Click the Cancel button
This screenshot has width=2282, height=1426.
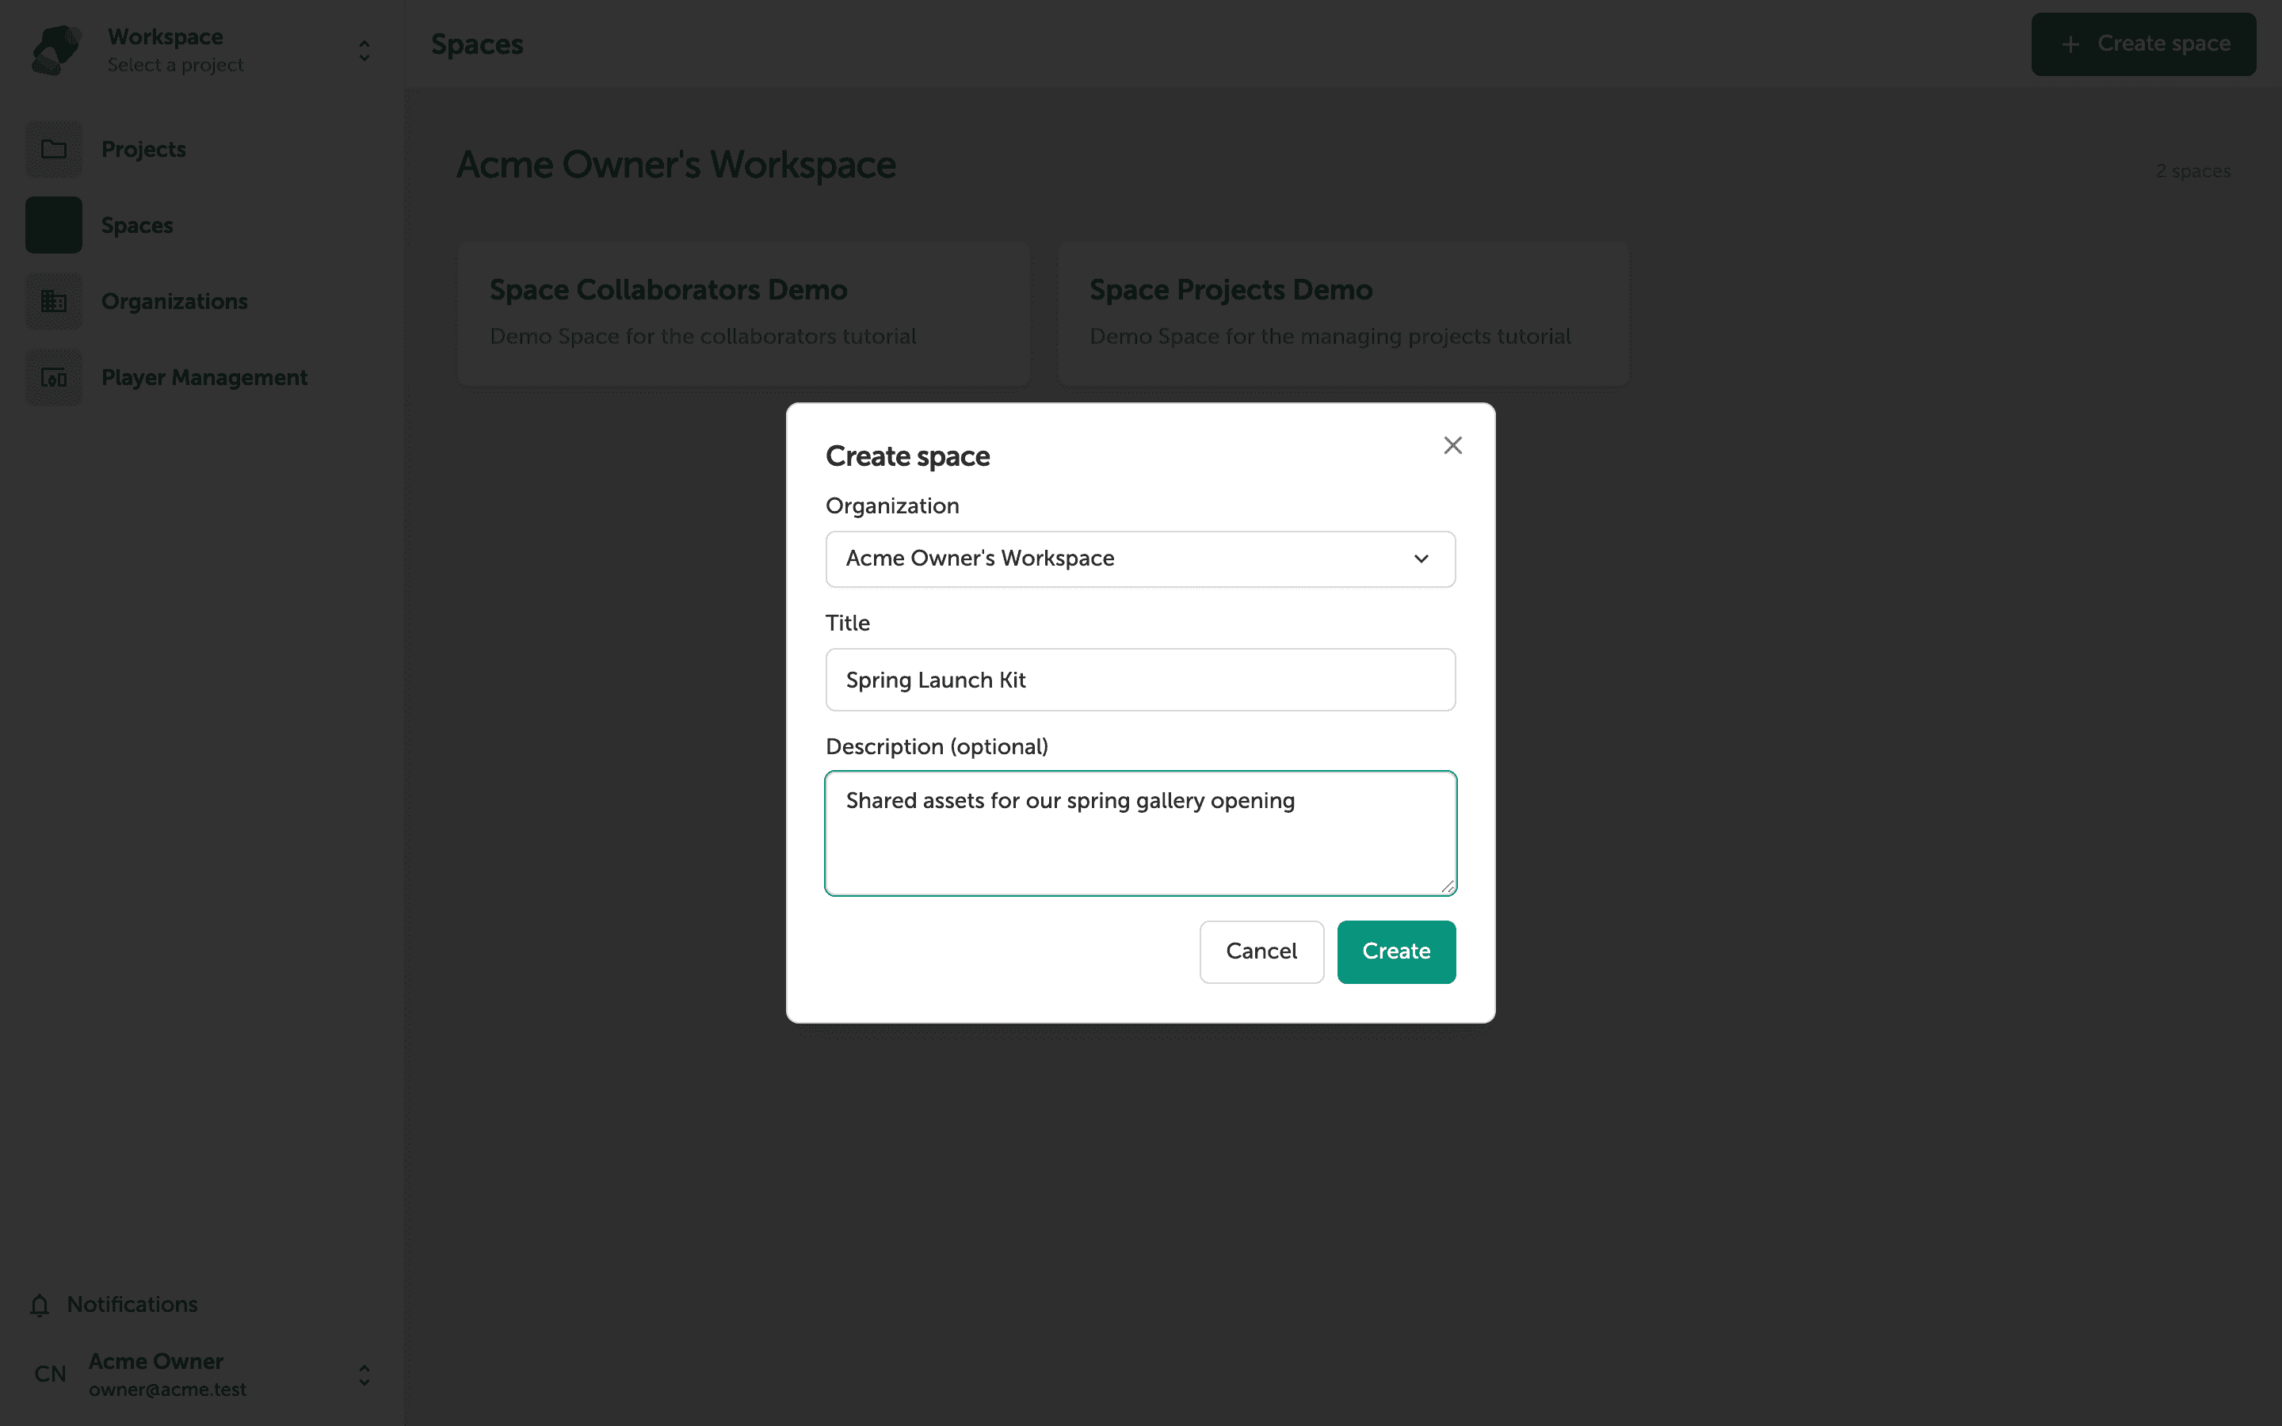1261,951
